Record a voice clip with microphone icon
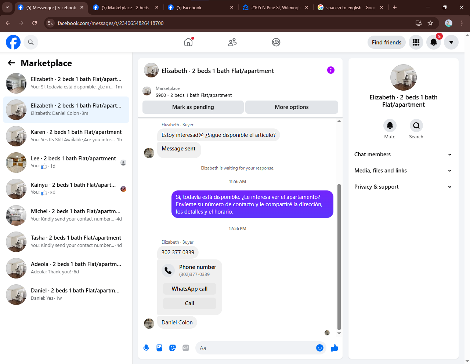The height and width of the screenshot is (364, 470). (146, 348)
